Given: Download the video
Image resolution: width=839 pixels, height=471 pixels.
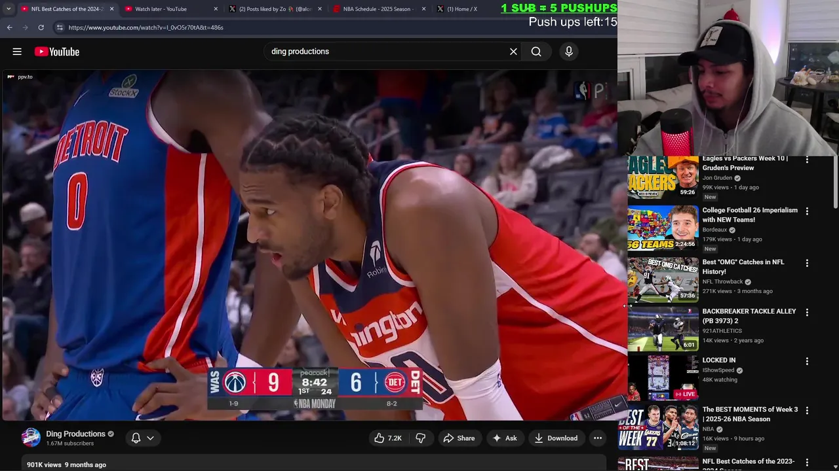Looking at the screenshot, I should point(556,438).
